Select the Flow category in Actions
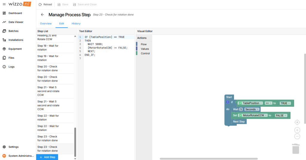306x160 pixels. click(x=143, y=44)
